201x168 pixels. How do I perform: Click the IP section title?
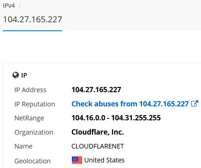[x=24, y=75]
